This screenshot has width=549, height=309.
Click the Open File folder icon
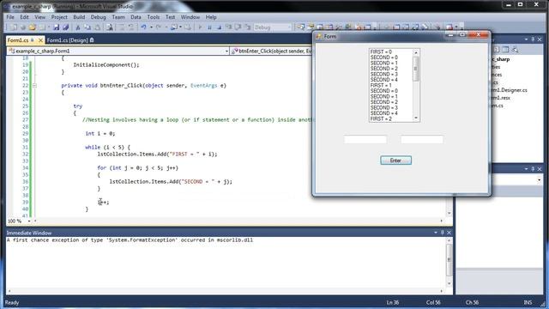tap(33, 27)
